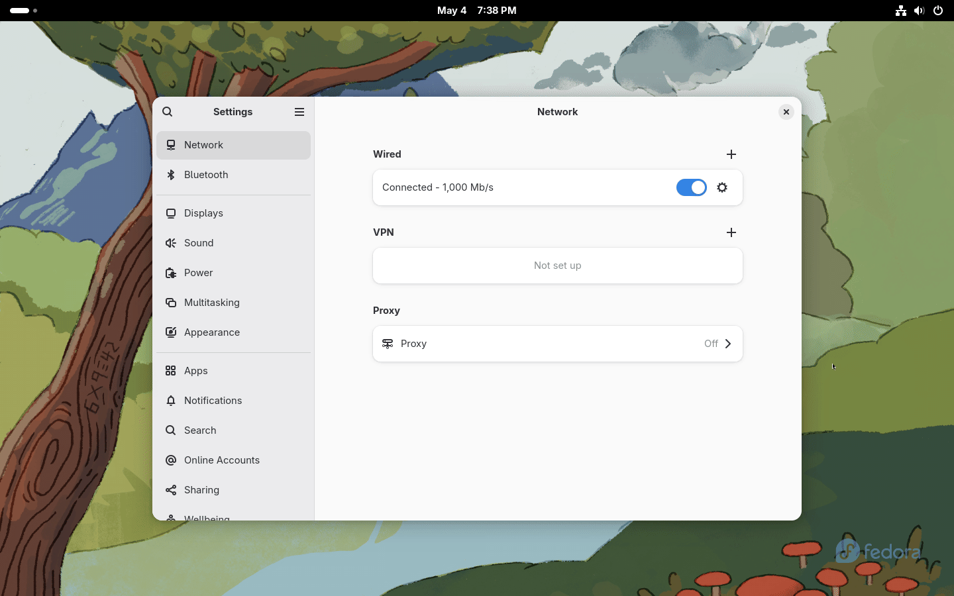This screenshot has width=954, height=596.
Task: Open Displays settings panel
Action: point(233,213)
